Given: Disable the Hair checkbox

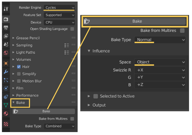Looking at the screenshot, I should (x=19, y=67).
